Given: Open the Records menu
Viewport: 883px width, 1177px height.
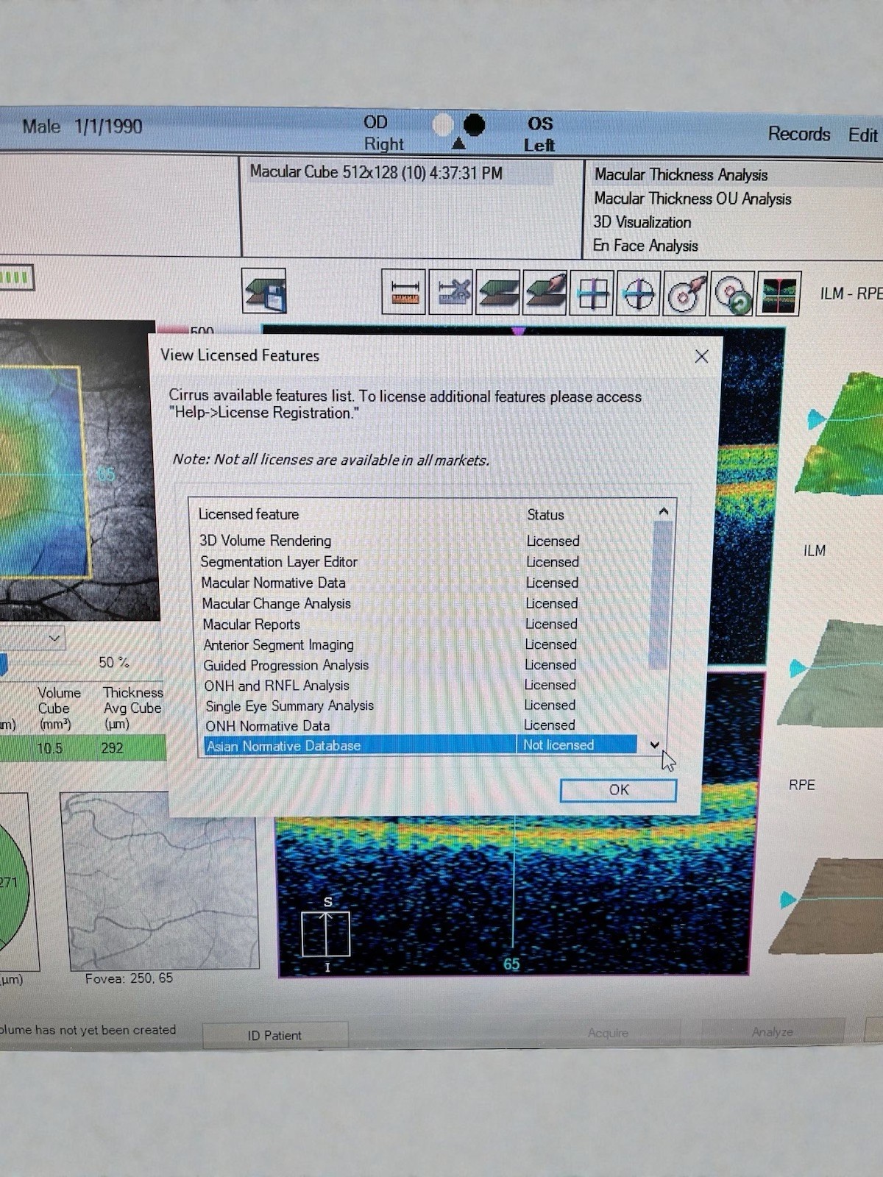Looking at the screenshot, I should [x=798, y=134].
